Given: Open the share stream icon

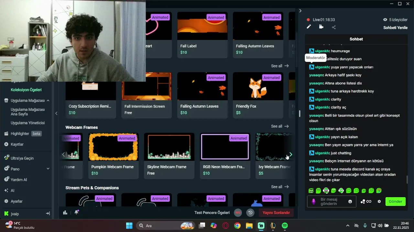Looking at the screenshot, I should [x=334, y=27].
